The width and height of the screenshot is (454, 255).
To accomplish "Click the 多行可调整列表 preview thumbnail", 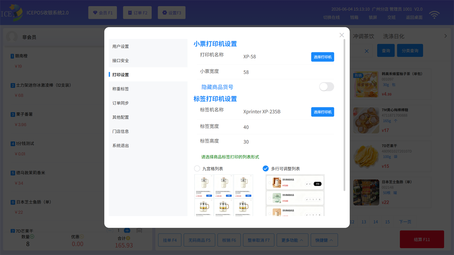I will click(295, 195).
